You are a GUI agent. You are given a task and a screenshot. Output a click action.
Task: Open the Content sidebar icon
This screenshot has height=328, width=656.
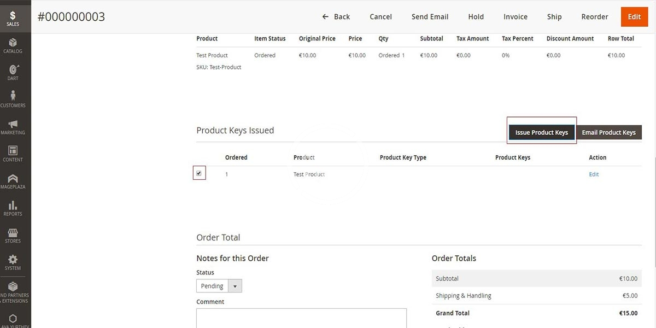coord(13,153)
